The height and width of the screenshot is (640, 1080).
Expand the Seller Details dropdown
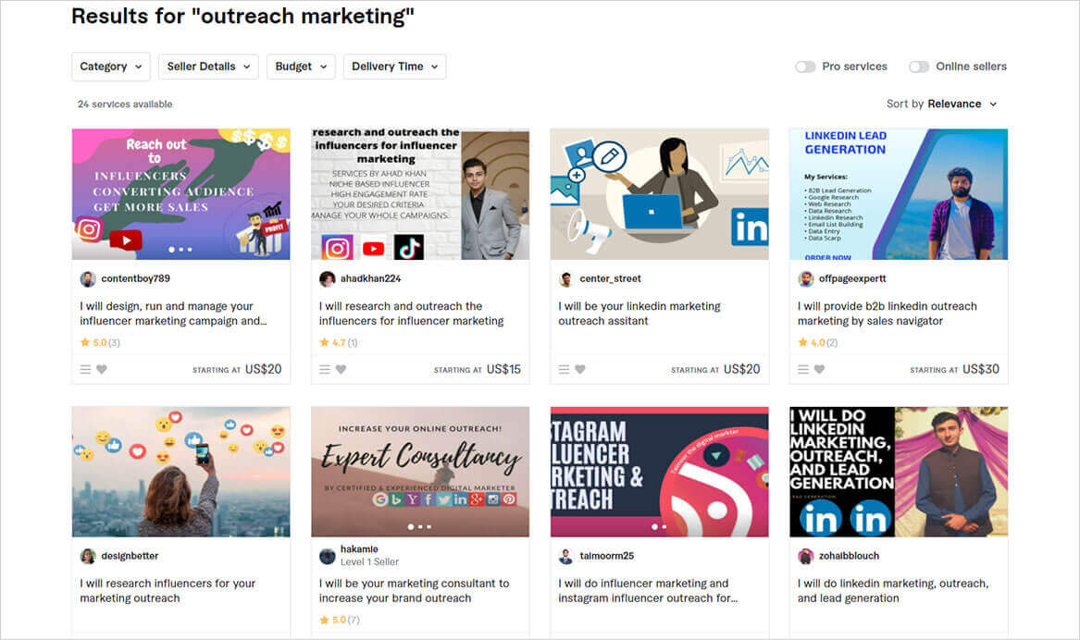coord(208,67)
